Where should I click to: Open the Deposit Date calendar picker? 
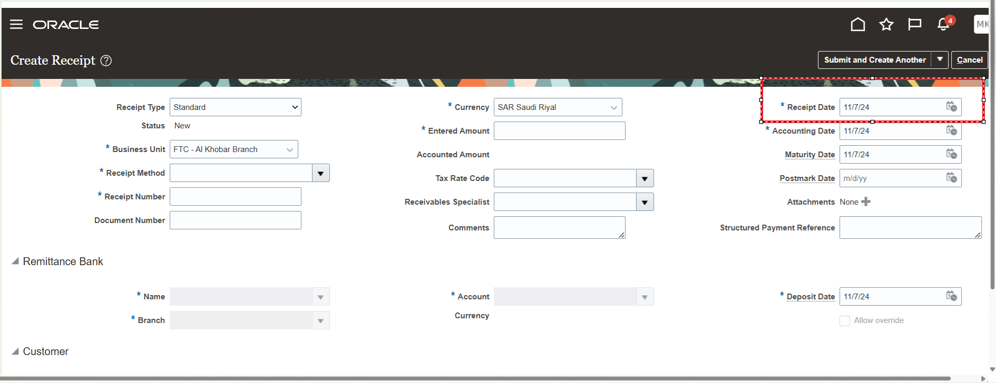(951, 296)
